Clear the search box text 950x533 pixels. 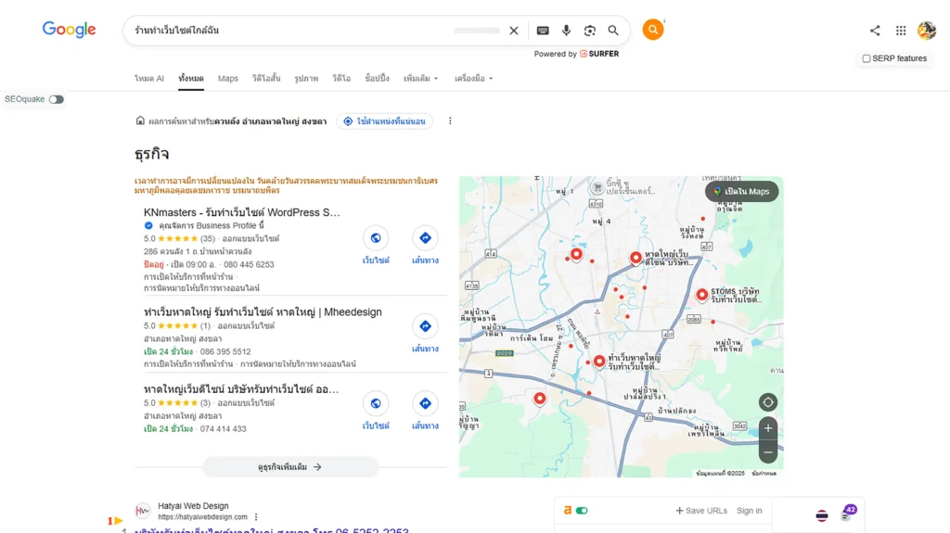click(x=514, y=31)
